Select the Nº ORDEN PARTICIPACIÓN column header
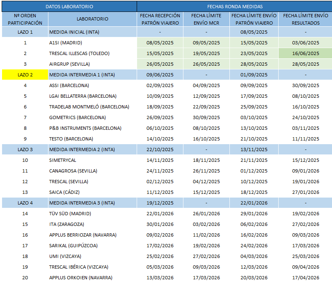The image size is (332, 283). point(25,19)
